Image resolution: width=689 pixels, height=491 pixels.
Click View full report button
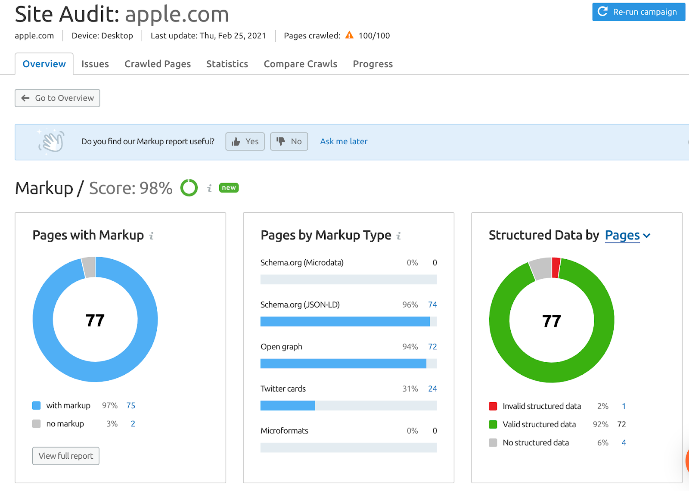[x=66, y=456]
